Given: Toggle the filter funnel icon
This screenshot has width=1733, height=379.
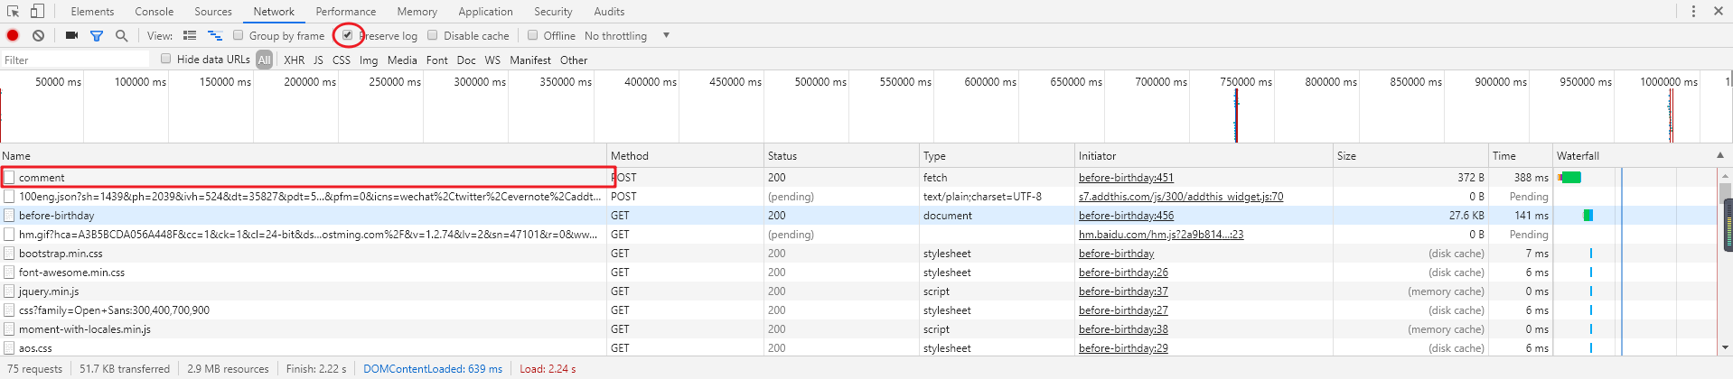Looking at the screenshot, I should [x=97, y=35].
